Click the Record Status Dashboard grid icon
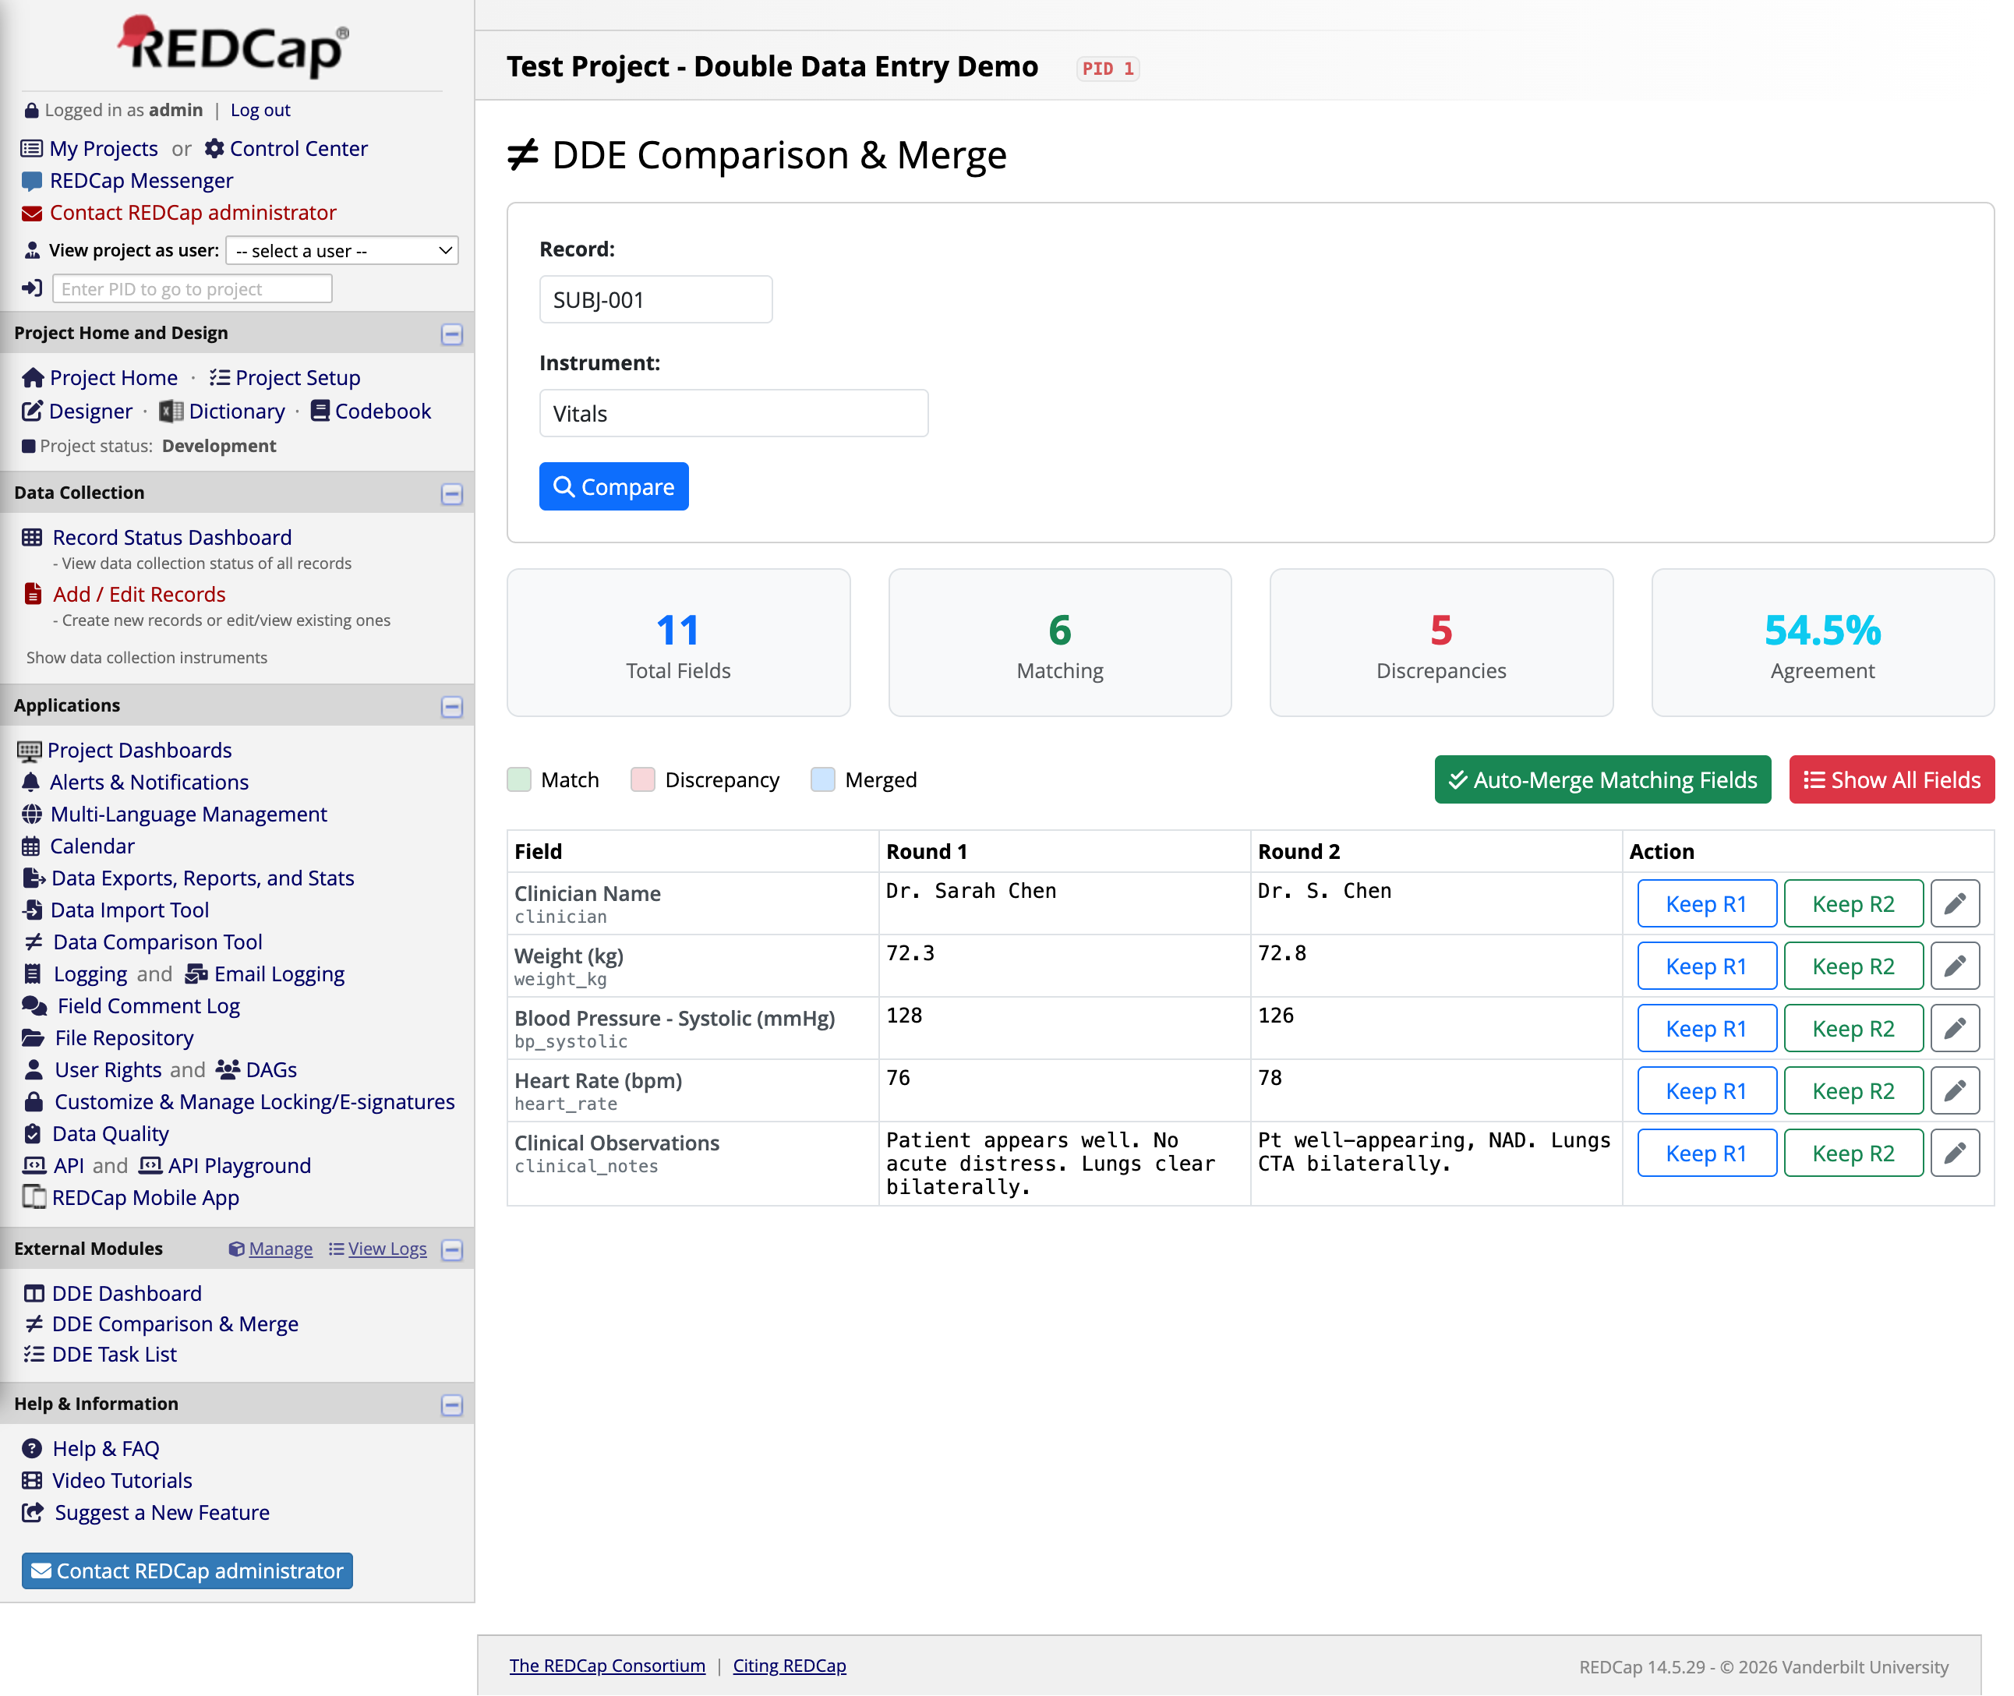Image resolution: width=2014 pixels, height=1696 pixels. 32,538
